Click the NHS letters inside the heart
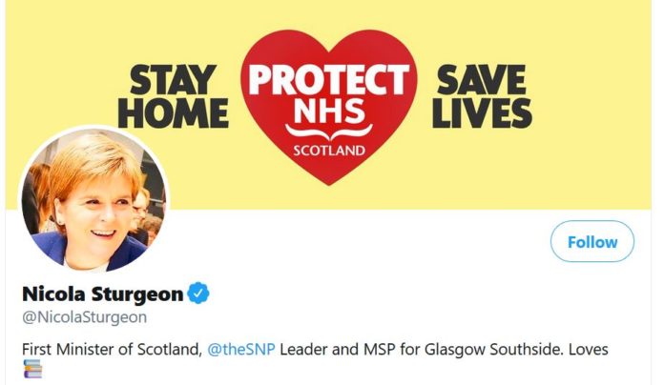 329,110
